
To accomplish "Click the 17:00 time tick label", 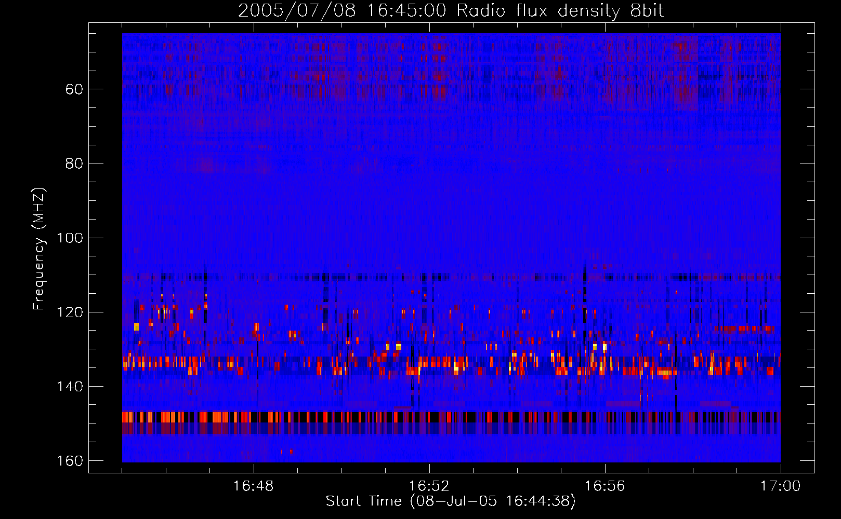I will pos(780,486).
